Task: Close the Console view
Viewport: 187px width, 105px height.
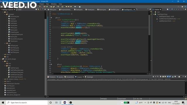Action: [83, 77]
